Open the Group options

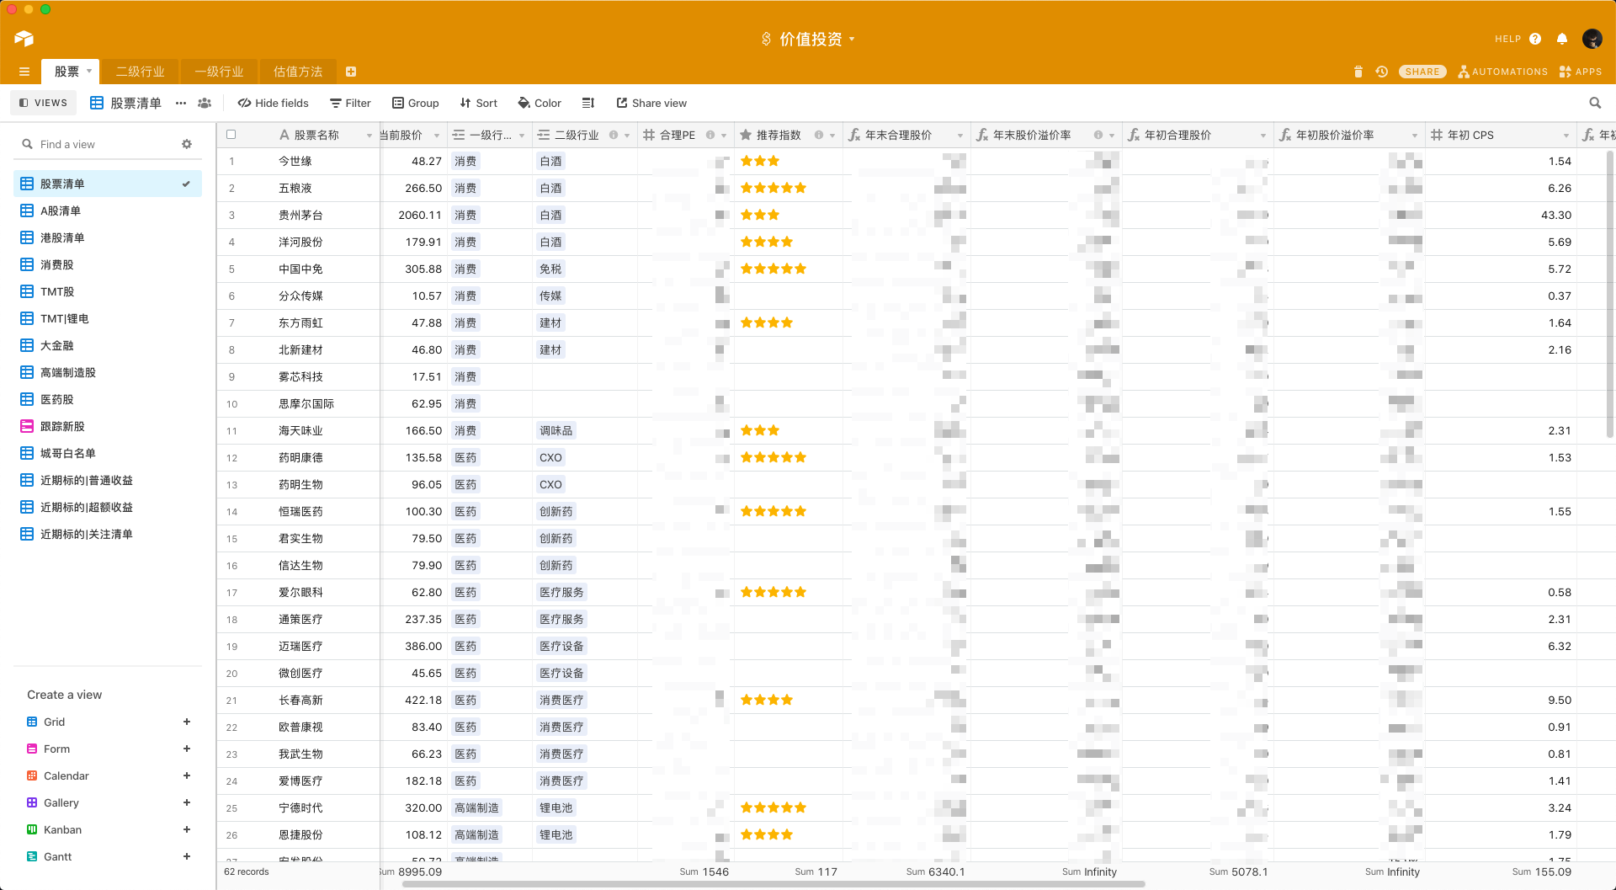416,104
